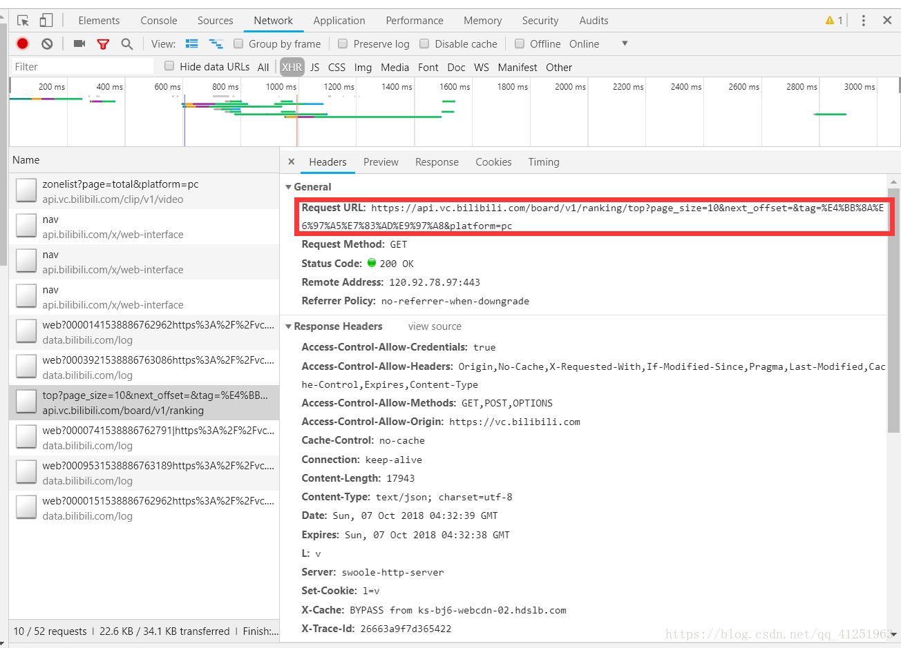901x648 pixels.
Task: Open the DevTools three-dot menu
Action: (x=863, y=21)
